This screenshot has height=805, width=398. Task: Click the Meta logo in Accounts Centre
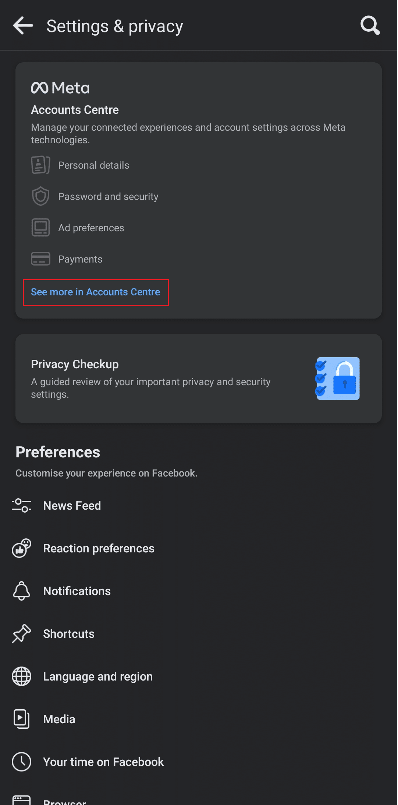60,88
